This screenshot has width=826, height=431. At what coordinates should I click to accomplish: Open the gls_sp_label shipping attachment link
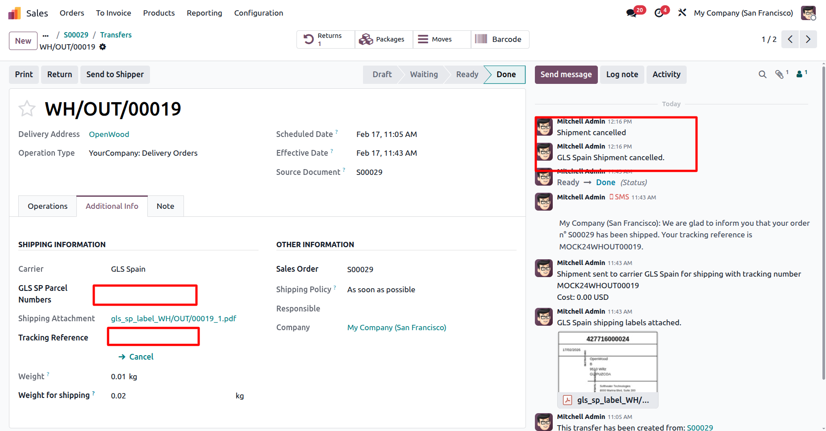174,319
